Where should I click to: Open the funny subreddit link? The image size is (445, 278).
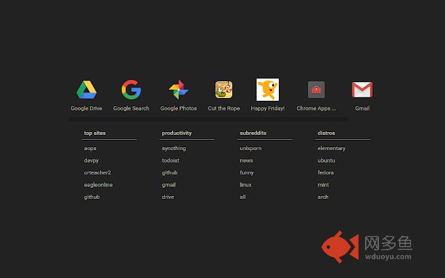(247, 172)
